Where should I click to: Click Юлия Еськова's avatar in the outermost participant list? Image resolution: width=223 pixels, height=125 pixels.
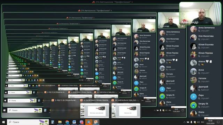point(194,46)
